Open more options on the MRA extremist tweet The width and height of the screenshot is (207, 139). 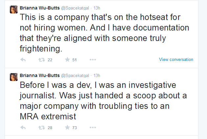[93, 128]
